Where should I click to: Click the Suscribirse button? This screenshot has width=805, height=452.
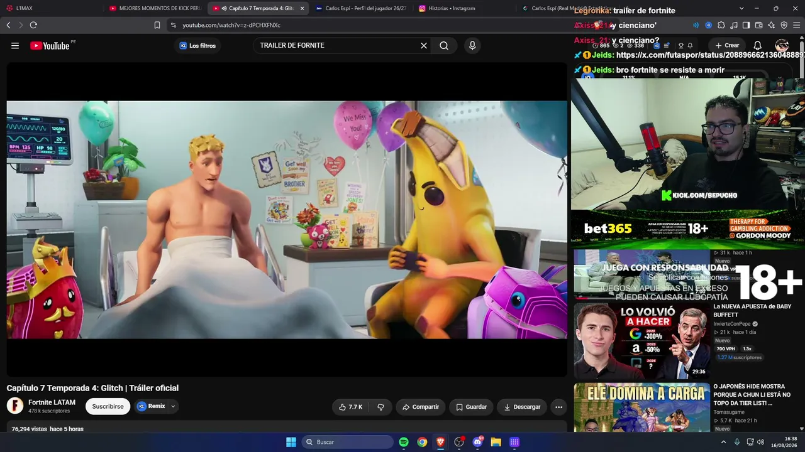(108, 407)
